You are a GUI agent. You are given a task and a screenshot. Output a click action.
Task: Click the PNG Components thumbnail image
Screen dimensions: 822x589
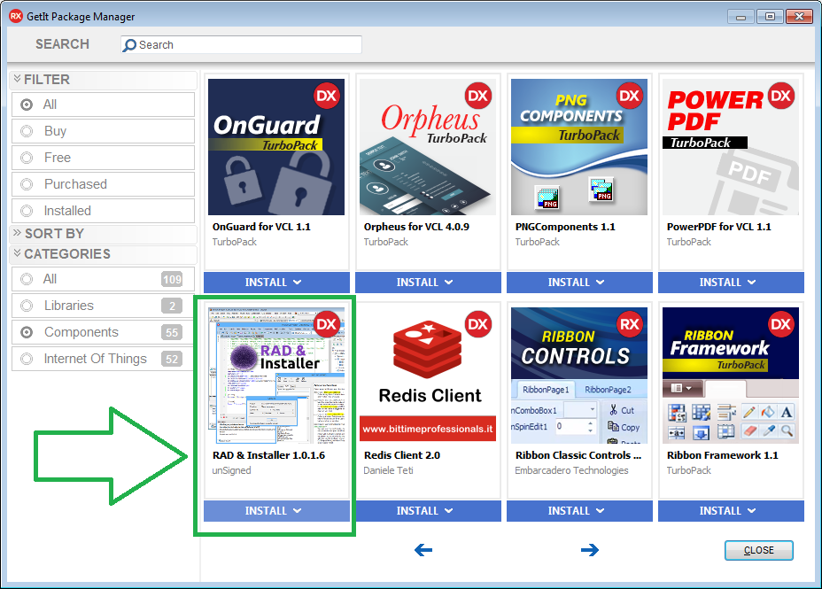coord(579,147)
